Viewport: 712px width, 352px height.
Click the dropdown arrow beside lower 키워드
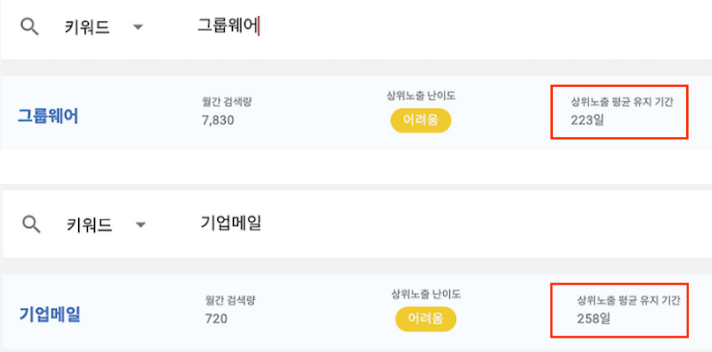[141, 224]
